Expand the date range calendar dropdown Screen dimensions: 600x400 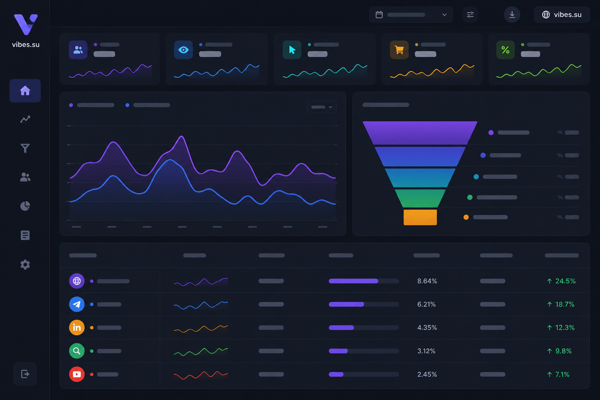pos(411,15)
